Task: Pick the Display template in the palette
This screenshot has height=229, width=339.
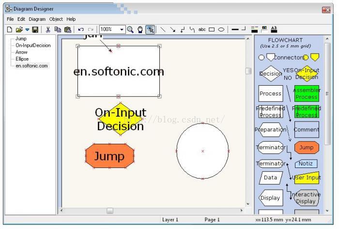Action: (271, 198)
